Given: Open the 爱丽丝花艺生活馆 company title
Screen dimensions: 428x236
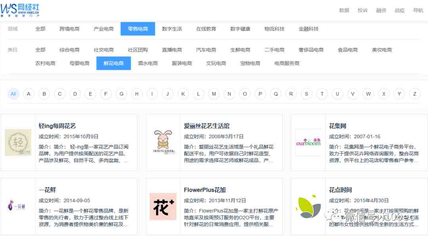Looking at the screenshot, I should tap(206, 126).
